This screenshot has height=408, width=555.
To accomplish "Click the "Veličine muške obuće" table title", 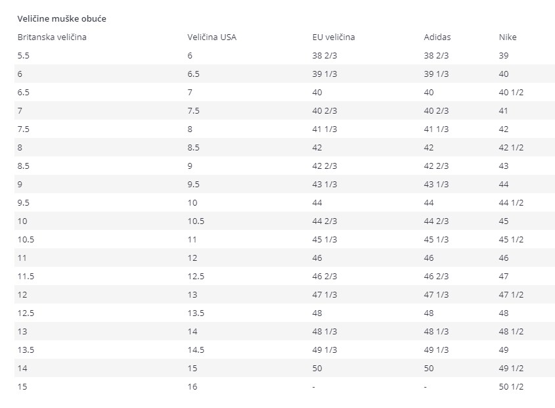I will 62,18.
